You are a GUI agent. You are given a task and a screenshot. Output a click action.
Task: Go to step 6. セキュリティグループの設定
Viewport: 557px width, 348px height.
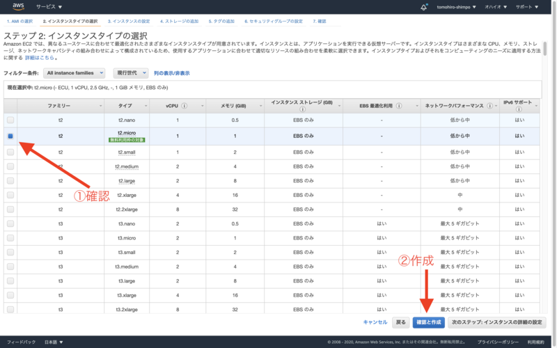tap(274, 22)
